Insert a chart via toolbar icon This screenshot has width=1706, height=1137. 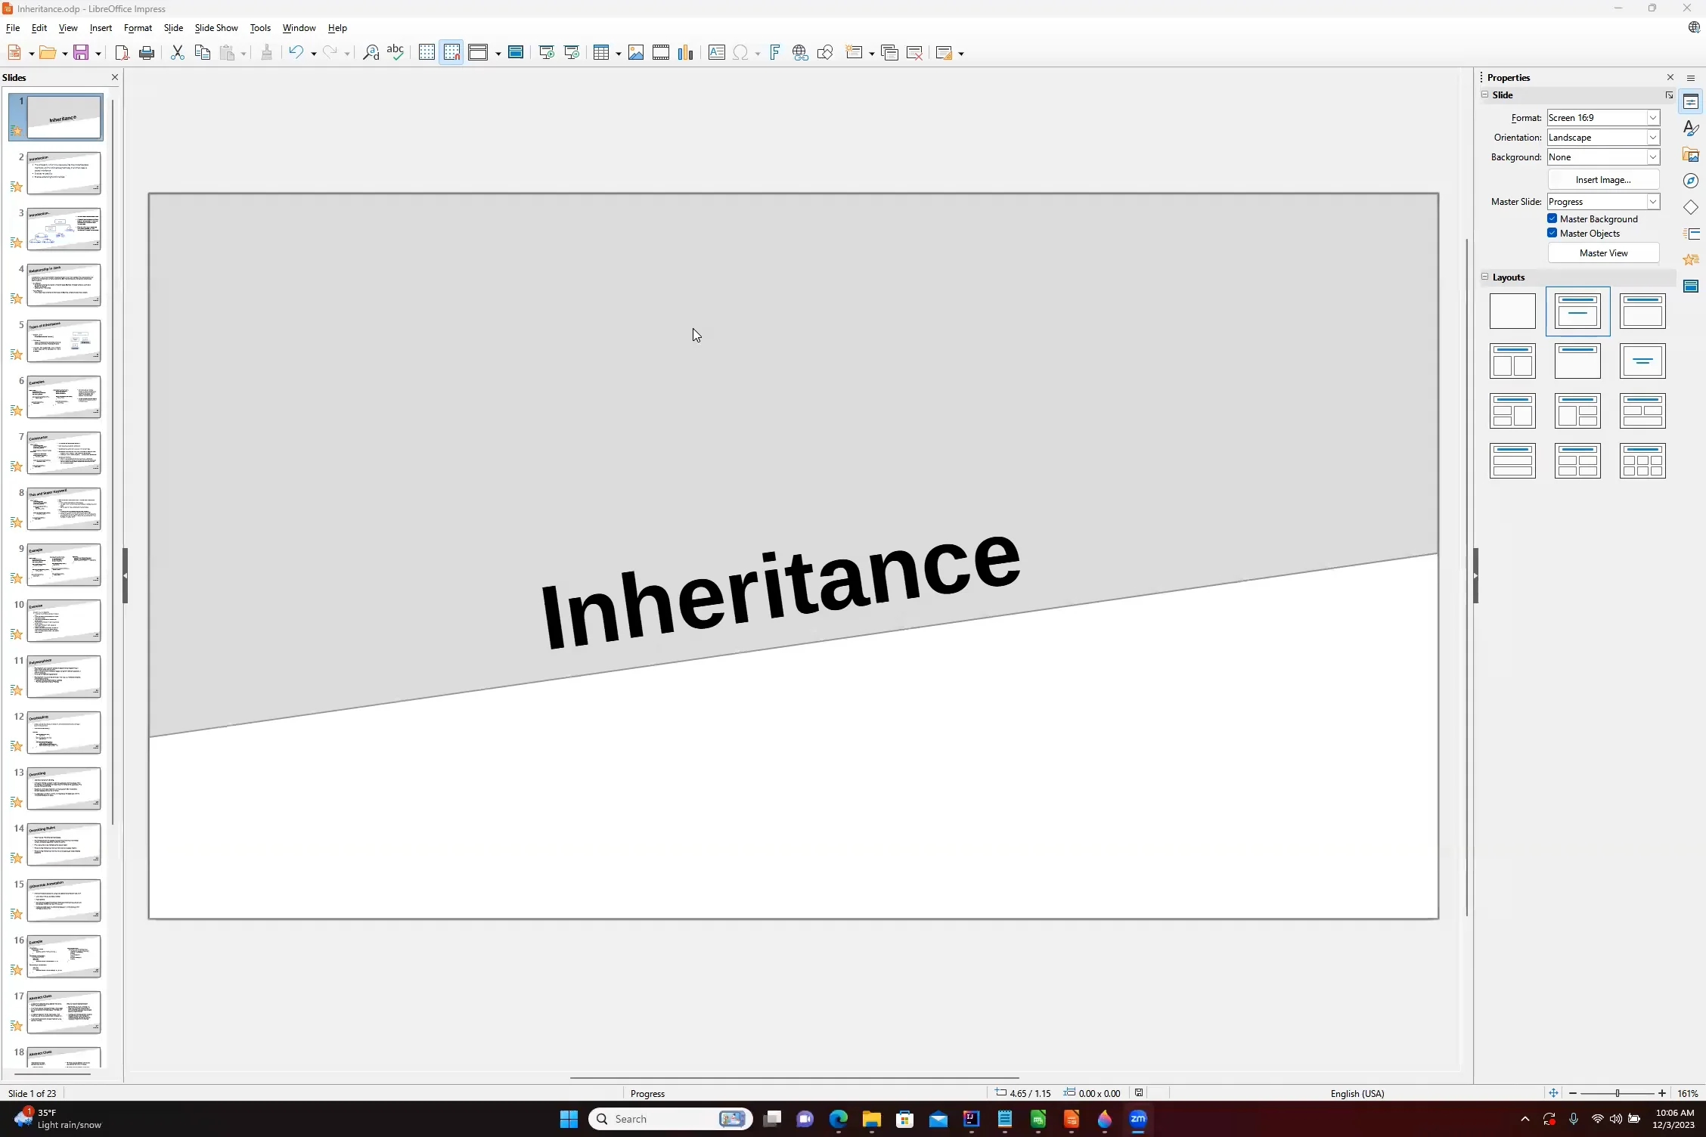(x=686, y=52)
